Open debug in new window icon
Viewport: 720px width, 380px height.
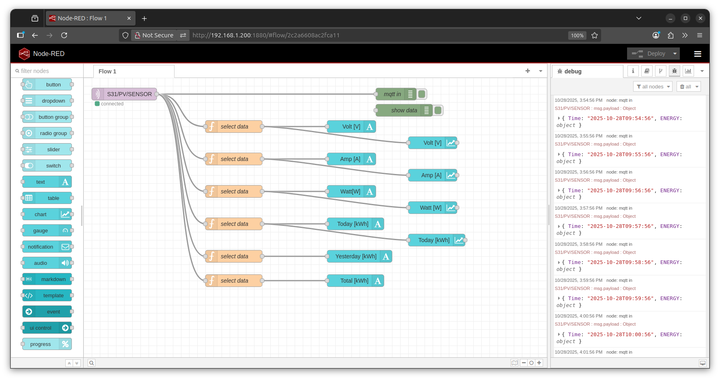point(703,363)
